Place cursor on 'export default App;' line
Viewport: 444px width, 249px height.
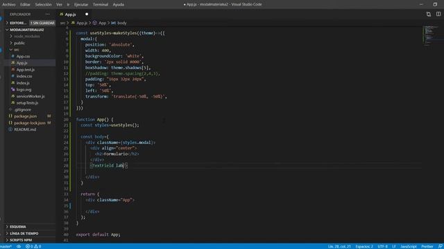98,234
